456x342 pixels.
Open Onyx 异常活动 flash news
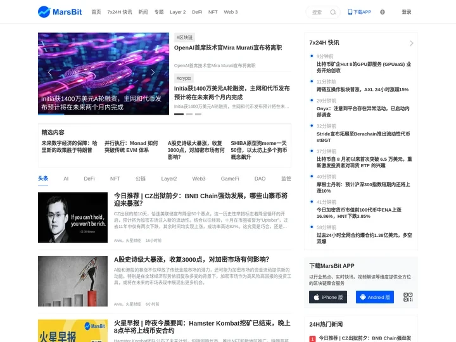363,111
